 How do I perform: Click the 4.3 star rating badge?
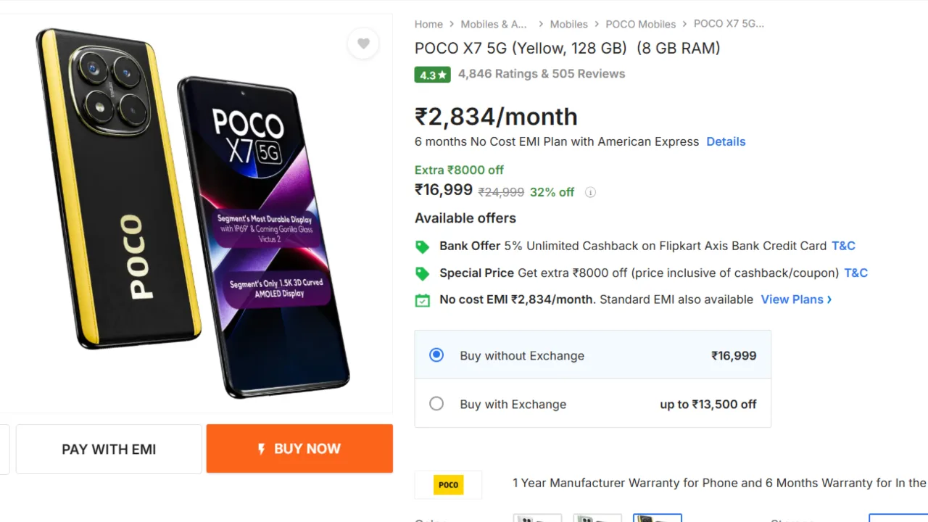tap(432, 75)
